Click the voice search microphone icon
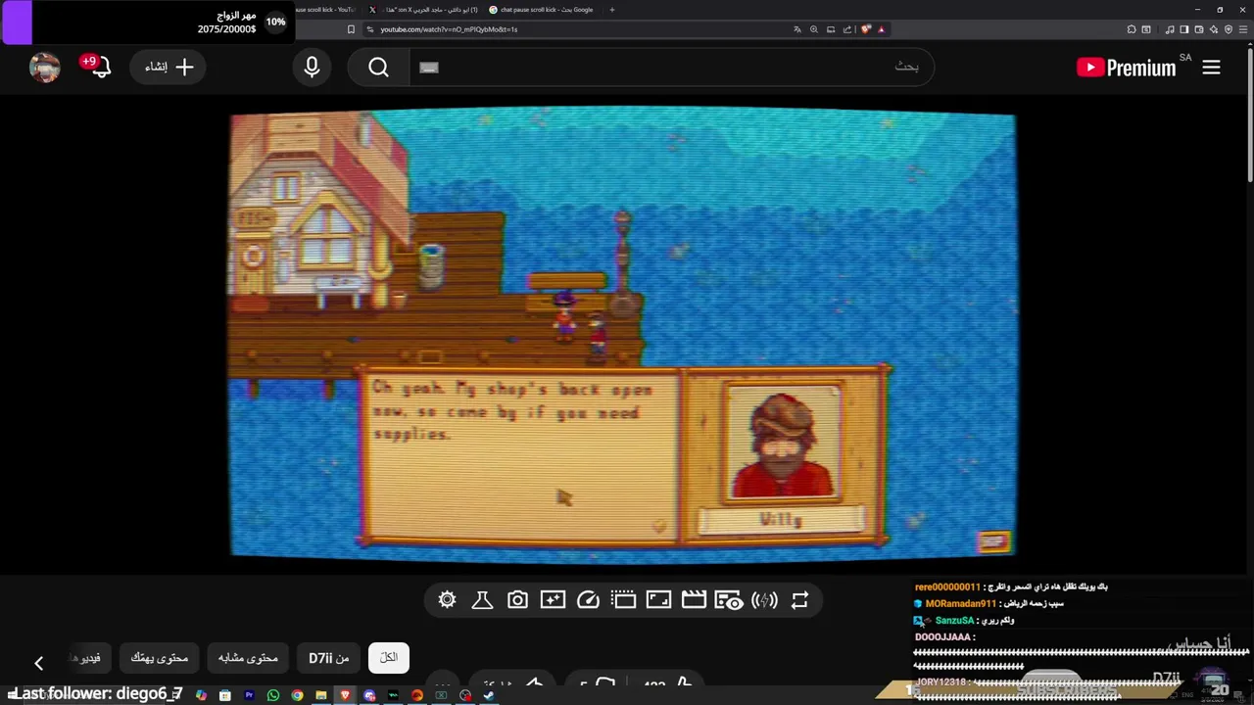 coord(312,68)
